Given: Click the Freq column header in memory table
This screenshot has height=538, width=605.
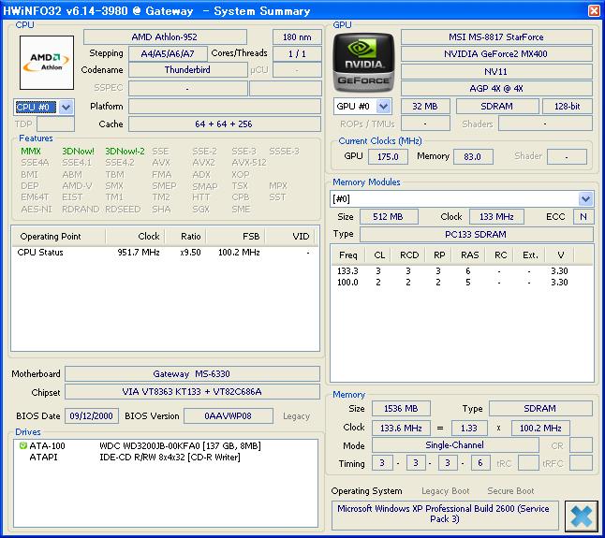Looking at the screenshot, I should tap(348, 255).
